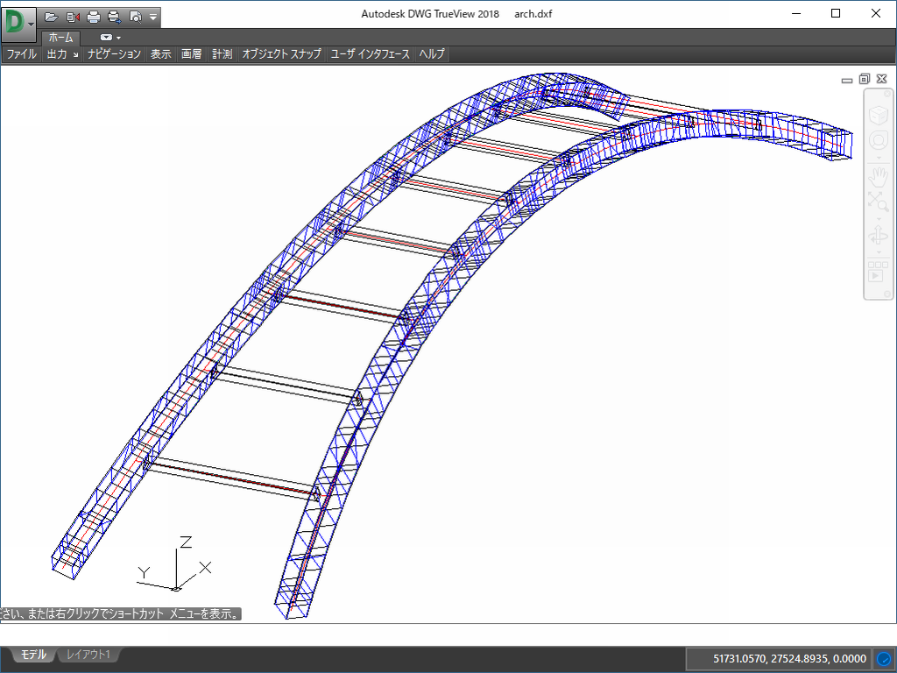Screen dimensions: 897x673
Task: Open the SteeringWheels tool in navigation bar
Action: click(x=878, y=141)
